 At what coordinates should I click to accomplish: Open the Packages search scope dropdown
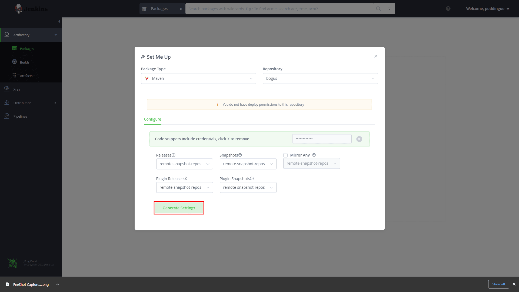162,9
